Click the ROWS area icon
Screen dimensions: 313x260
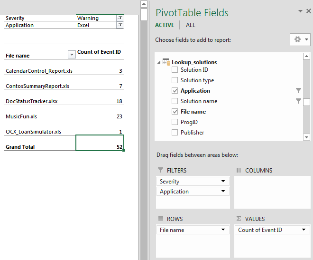tap(160, 218)
